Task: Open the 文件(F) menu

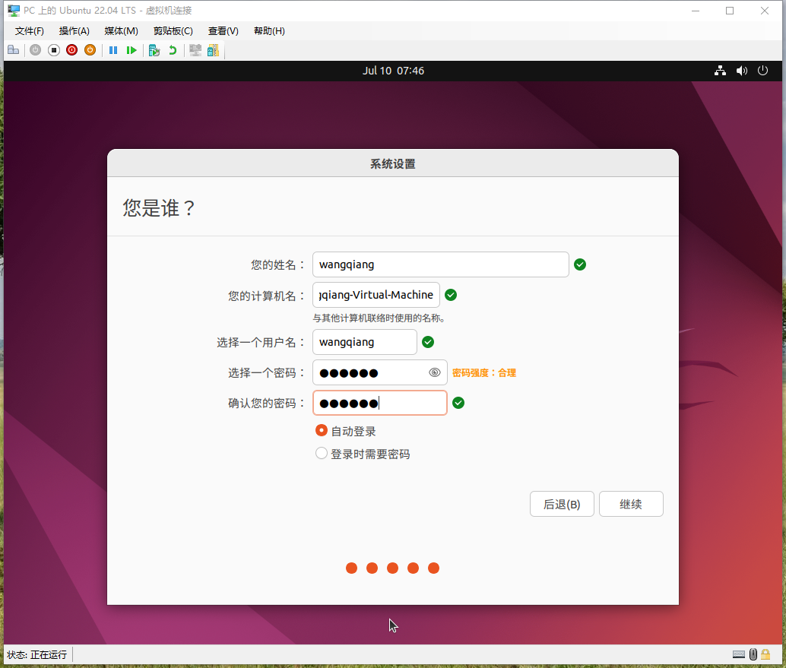Action: pyautogui.click(x=30, y=31)
